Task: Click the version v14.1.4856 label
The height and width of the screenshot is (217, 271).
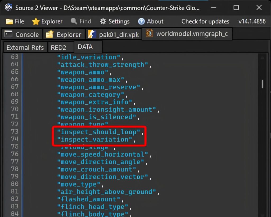Action: click(252, 21)
